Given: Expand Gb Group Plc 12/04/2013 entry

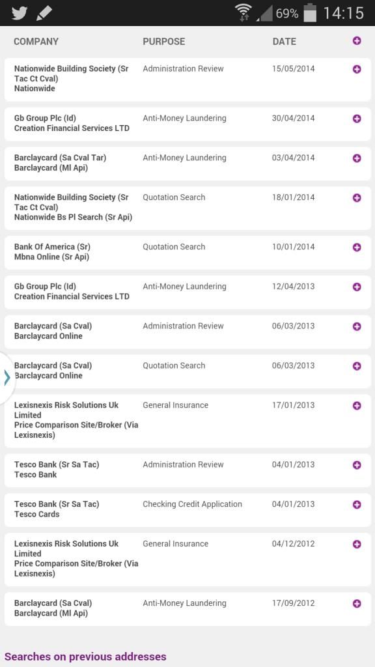Looking at the screenshot, I should [x=357, y=287].
